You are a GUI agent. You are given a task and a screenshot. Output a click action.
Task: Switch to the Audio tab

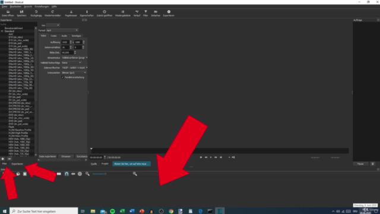pyautogui.click(x=64, y=36)
